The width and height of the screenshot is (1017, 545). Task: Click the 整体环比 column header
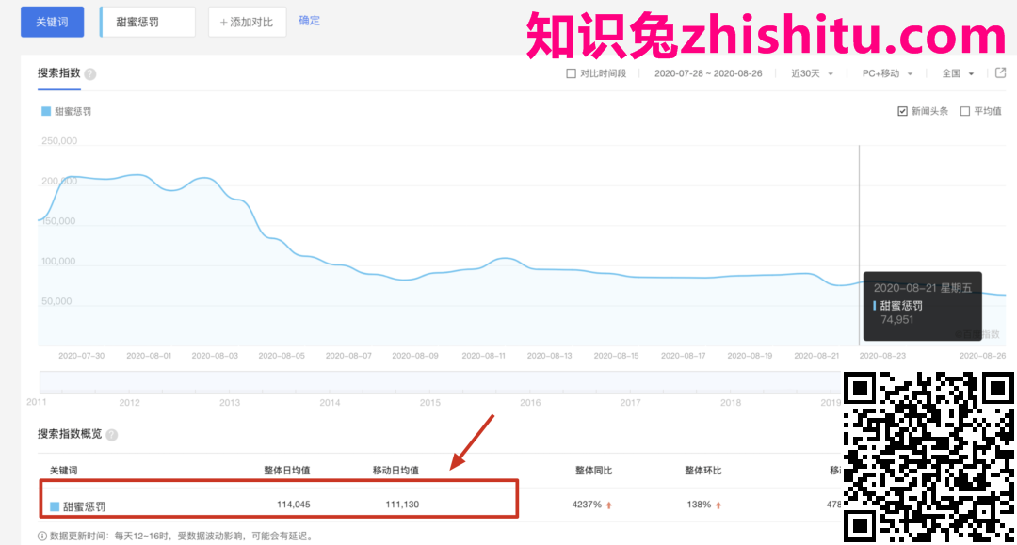703,471
